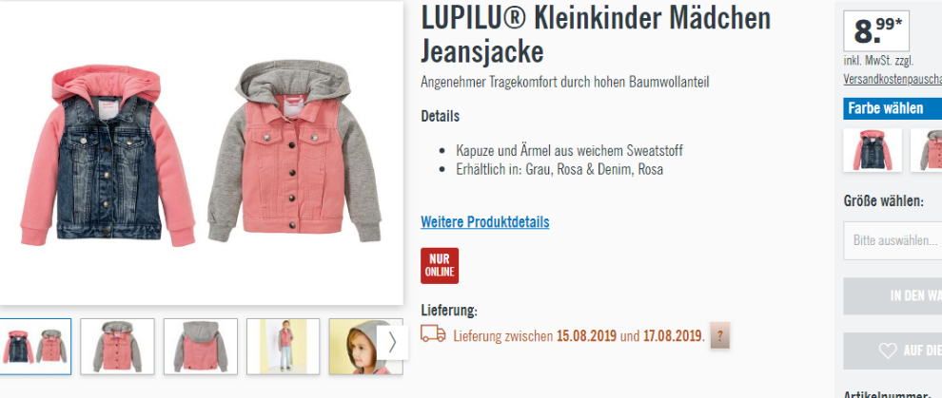Click the 8.99 price box
The width and height of the screenshot is (942, 398).
pyautogui.click(x=876, y=31)
